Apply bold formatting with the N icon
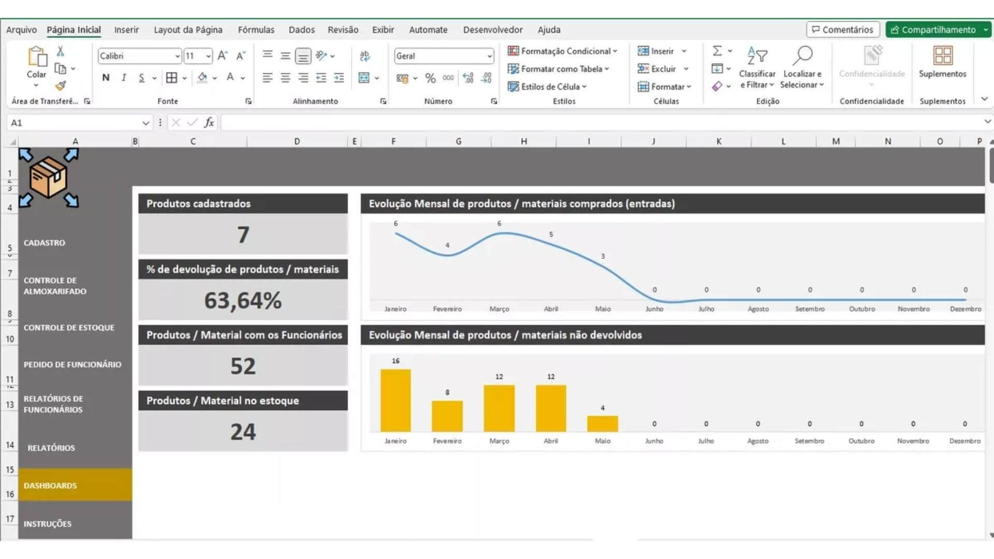 tap(106, 78)
